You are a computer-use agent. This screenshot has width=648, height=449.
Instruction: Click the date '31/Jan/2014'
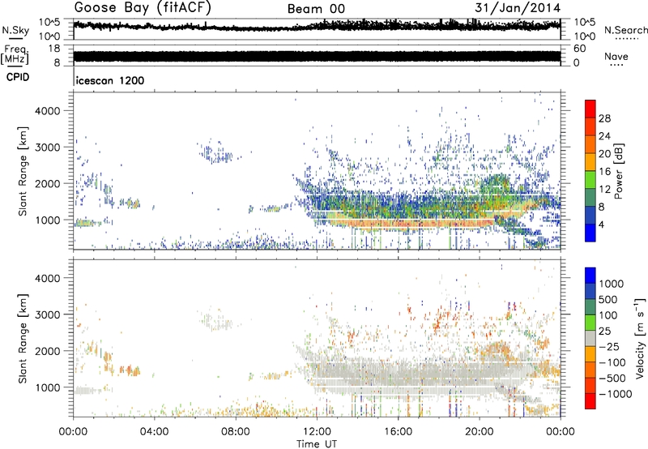(x=518, y=8)
